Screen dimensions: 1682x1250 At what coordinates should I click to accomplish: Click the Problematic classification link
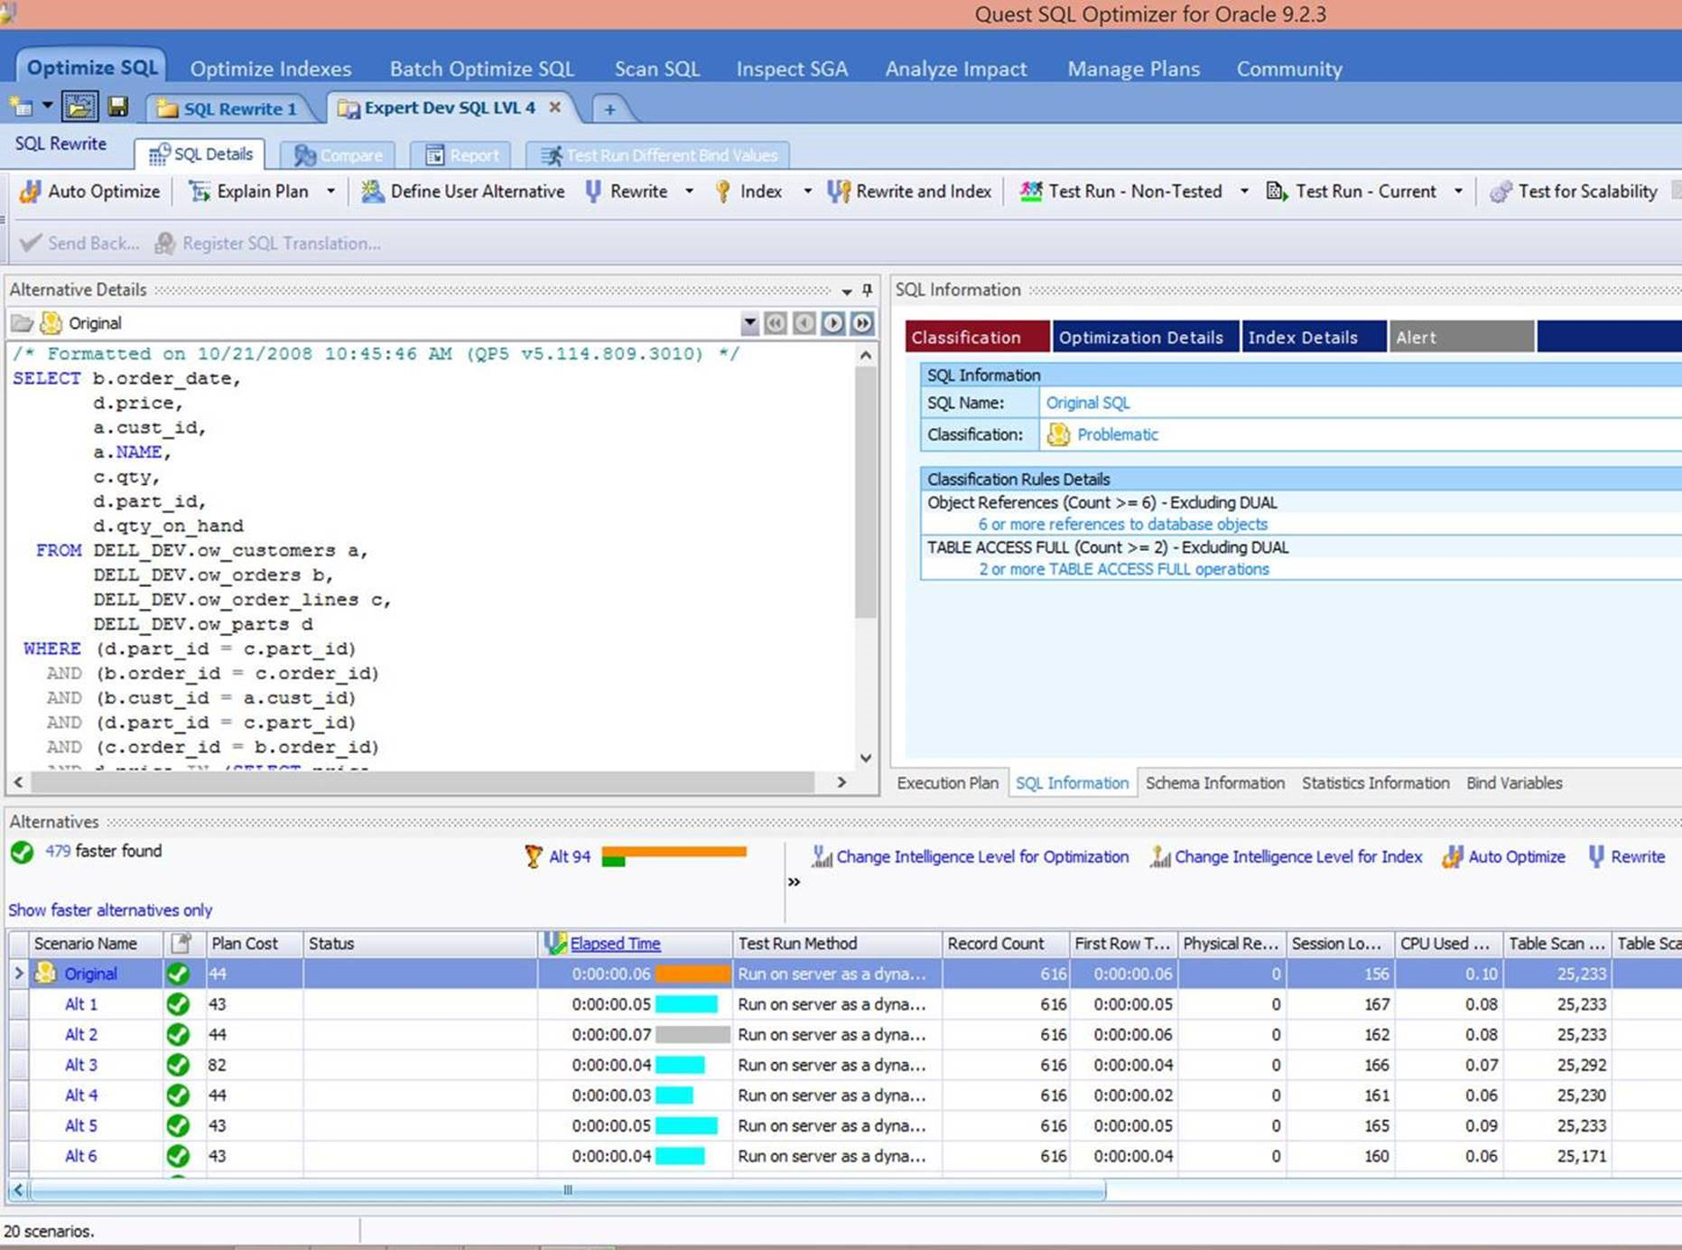[1118, 434]
